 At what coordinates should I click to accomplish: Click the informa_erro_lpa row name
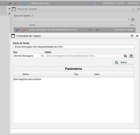pyautogui.click(x=40, y=3)
